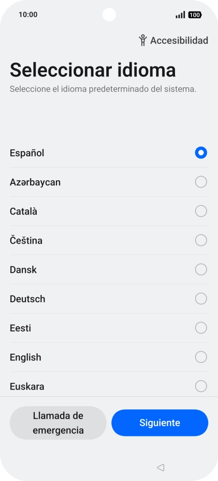Open the Accesibilidad text link
218x481 pixels.
pos(179,40)
